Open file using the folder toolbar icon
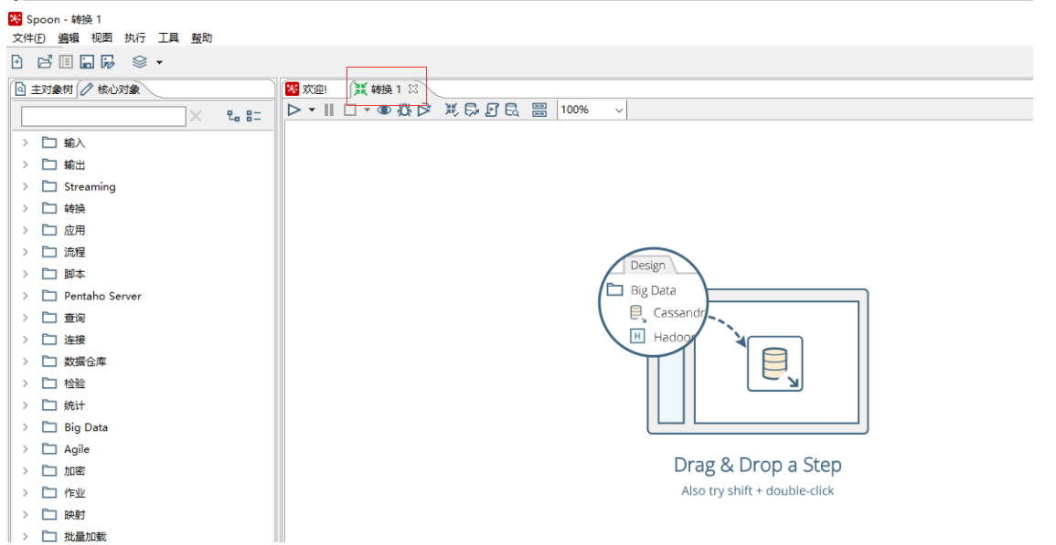 click(45, 62)
